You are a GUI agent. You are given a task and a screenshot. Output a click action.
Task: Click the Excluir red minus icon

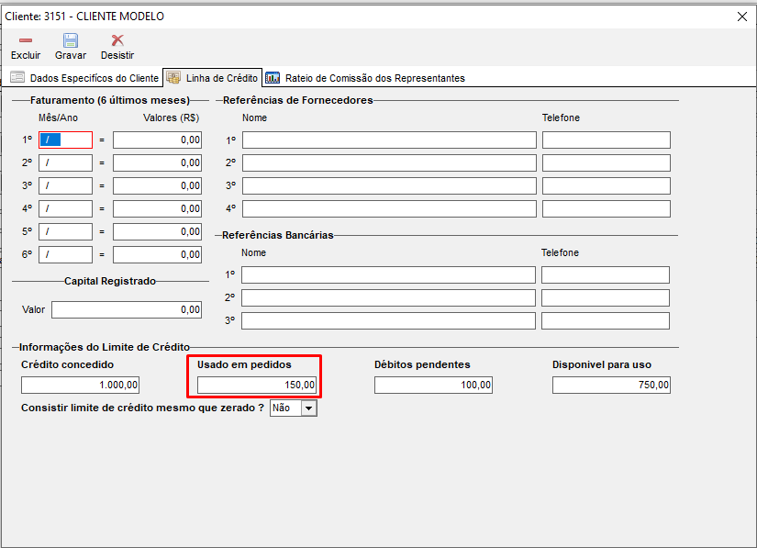[26, 40]
